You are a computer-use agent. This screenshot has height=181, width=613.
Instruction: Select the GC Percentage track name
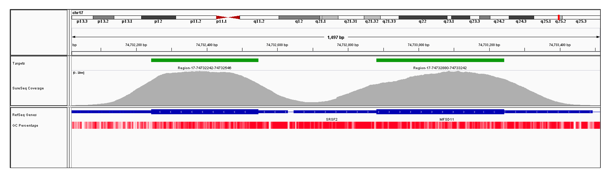[x=25, y=126]
